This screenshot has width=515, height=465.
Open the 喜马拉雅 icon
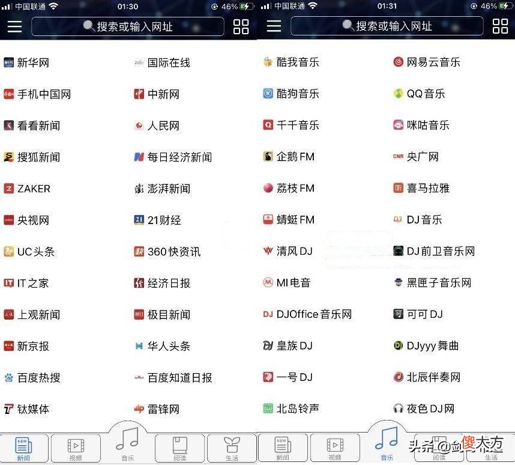[398, 188]
